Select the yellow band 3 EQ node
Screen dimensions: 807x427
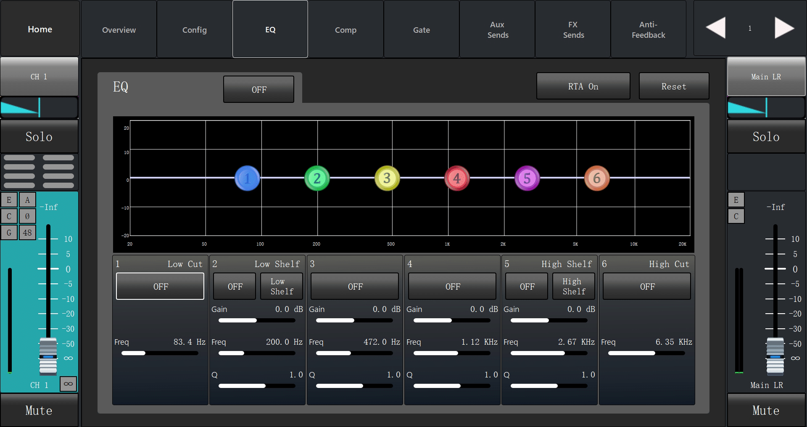tap(387, 178)
